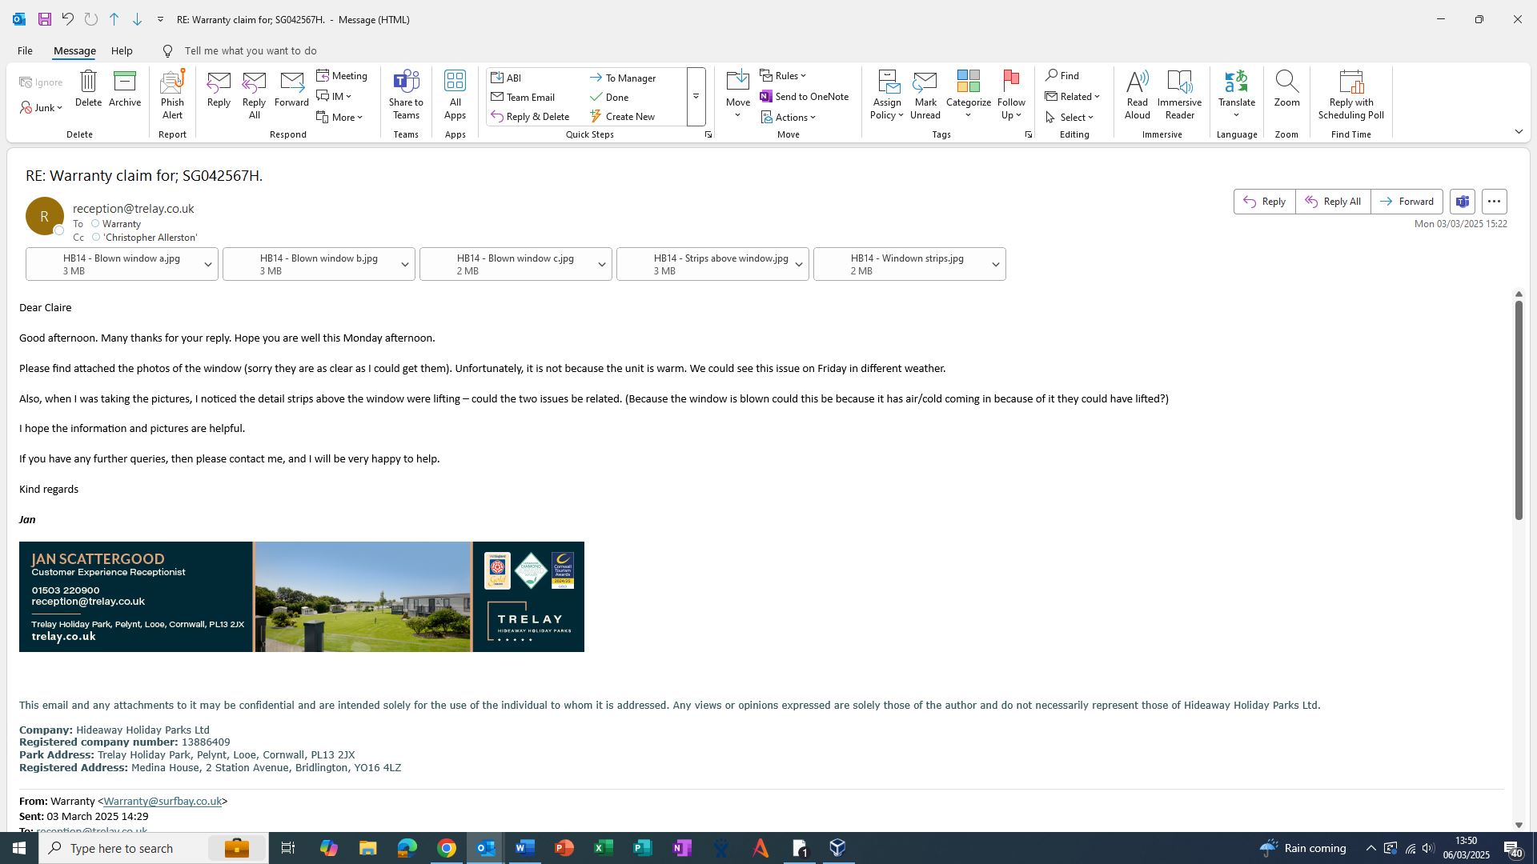The width and height of the screenshot is (1537, 864).
Task: Open Excel from the taskbar
Action: coord(603,848)
